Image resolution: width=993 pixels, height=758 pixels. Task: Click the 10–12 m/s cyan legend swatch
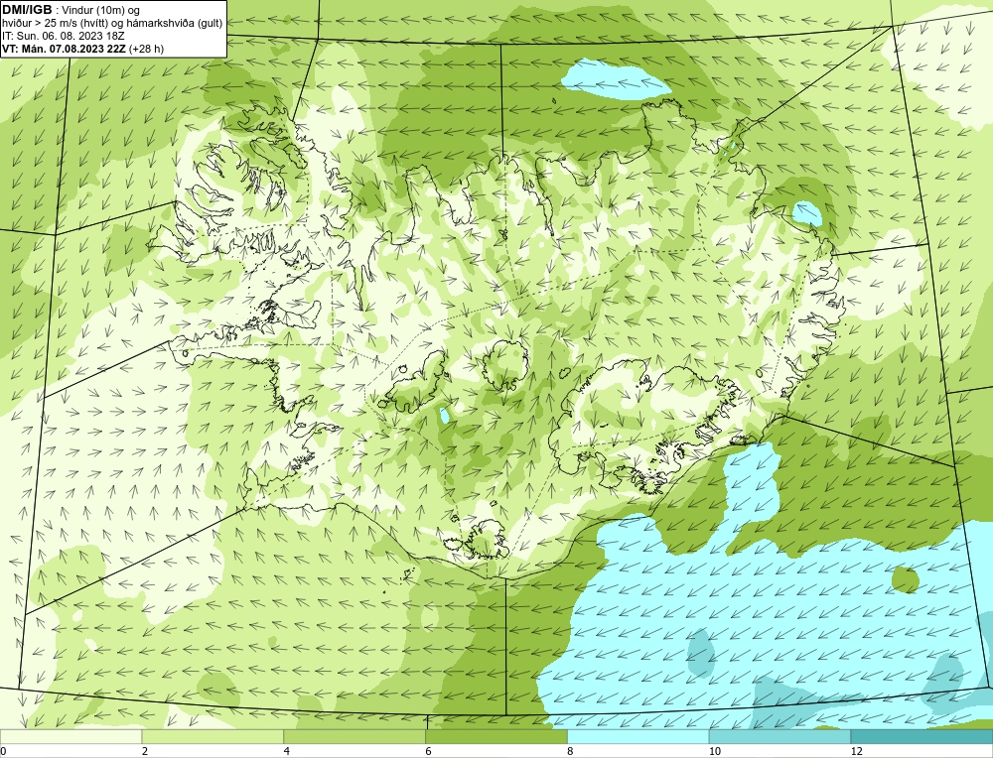(780, 736)
